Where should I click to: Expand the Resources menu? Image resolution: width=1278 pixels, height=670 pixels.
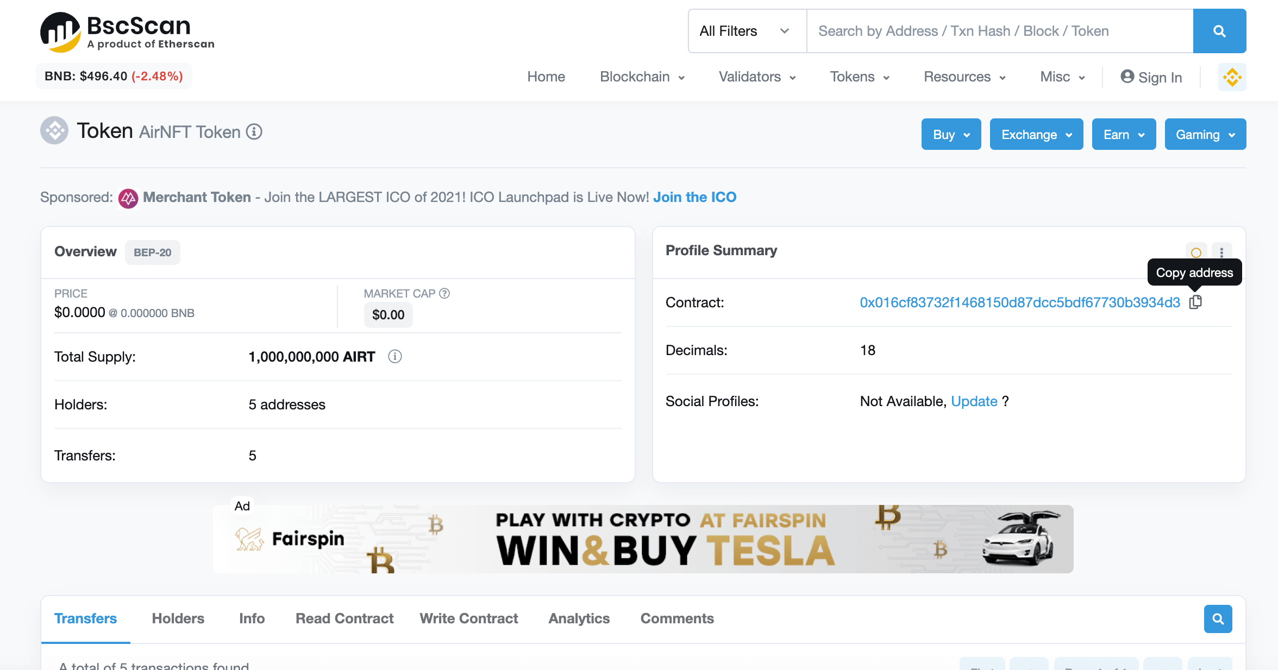964,77
